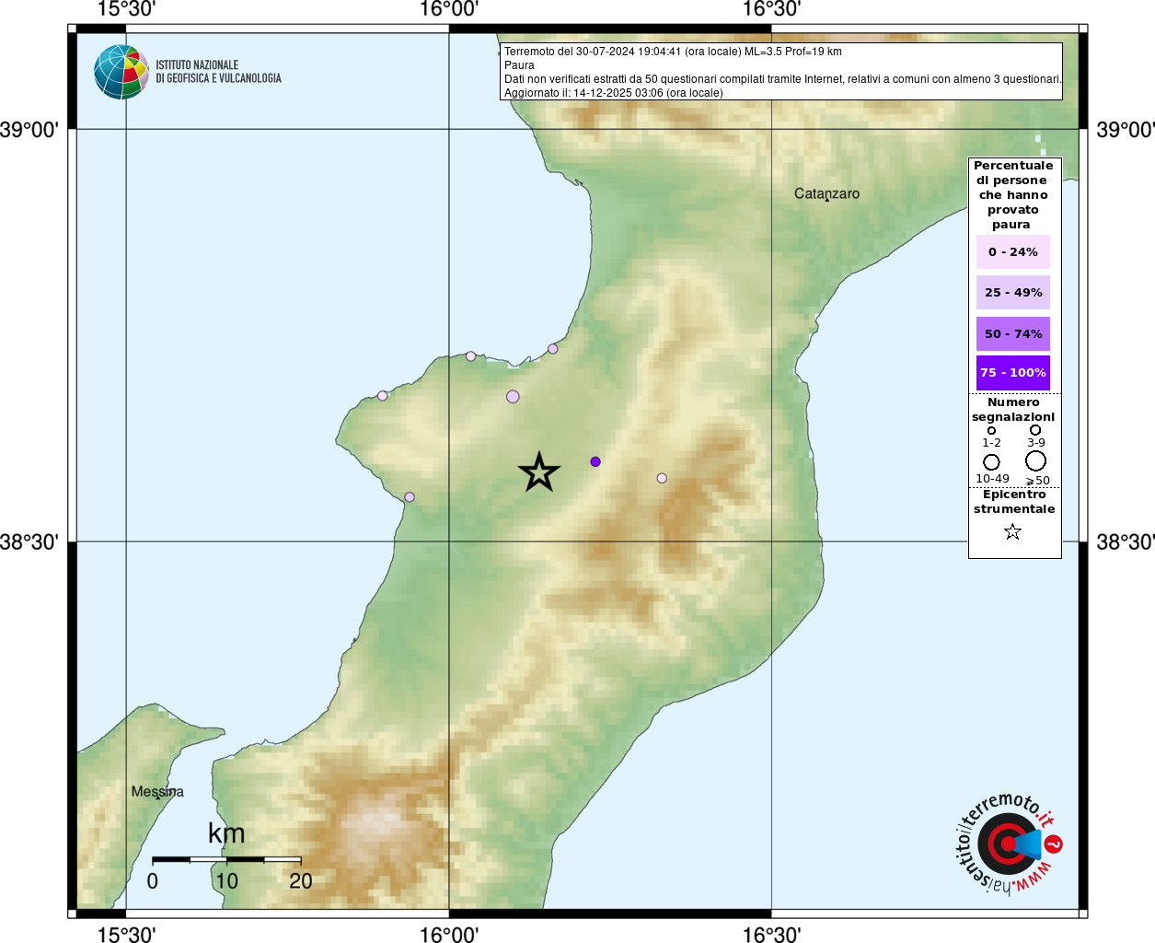Click the 'Dati non verificati' description line
The width and height of the screenshot is (1155, 943).
click(x=782, y=79)
